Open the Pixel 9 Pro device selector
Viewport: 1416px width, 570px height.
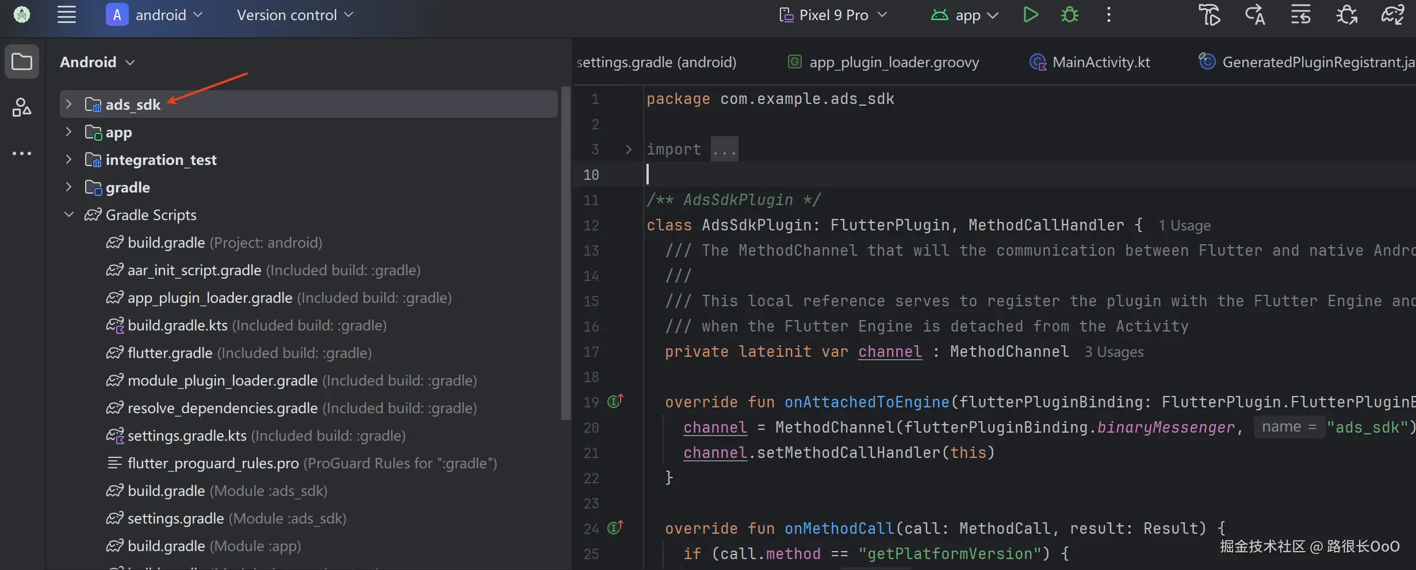[833, 15]
